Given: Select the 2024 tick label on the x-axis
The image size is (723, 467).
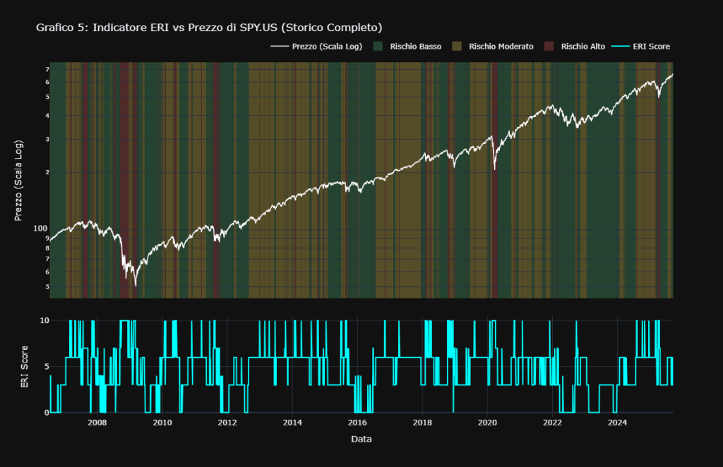Looking at the screenshot, I should [618, 423].
